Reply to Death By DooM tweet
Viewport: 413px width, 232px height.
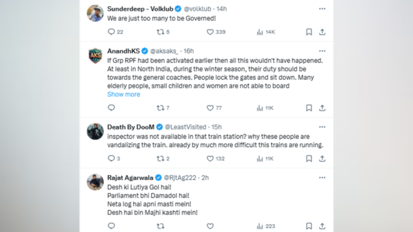[x=114, y=159]
